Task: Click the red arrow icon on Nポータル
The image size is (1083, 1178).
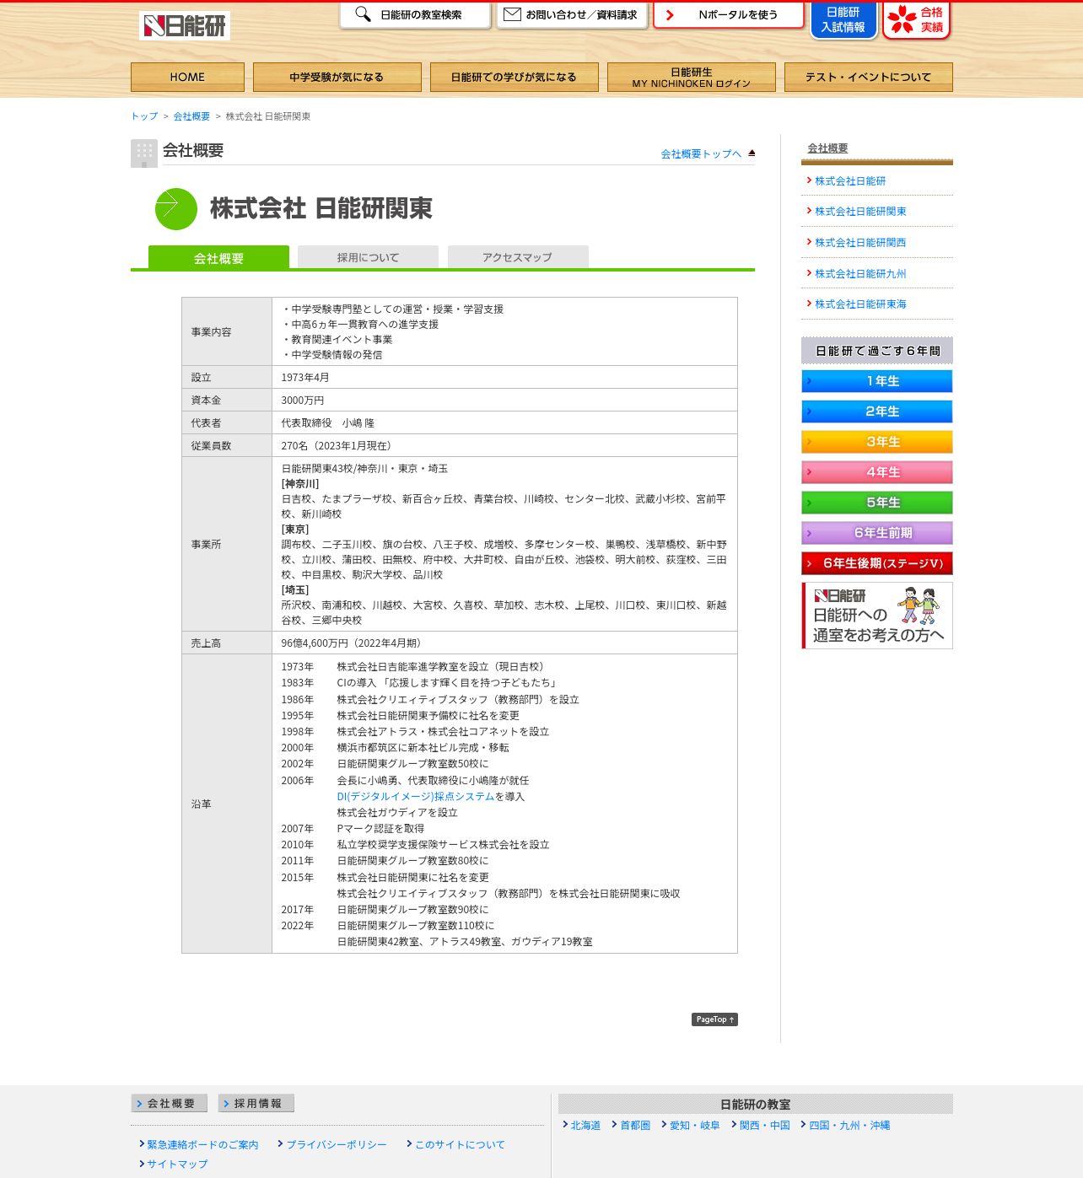Action: (670, 15)
